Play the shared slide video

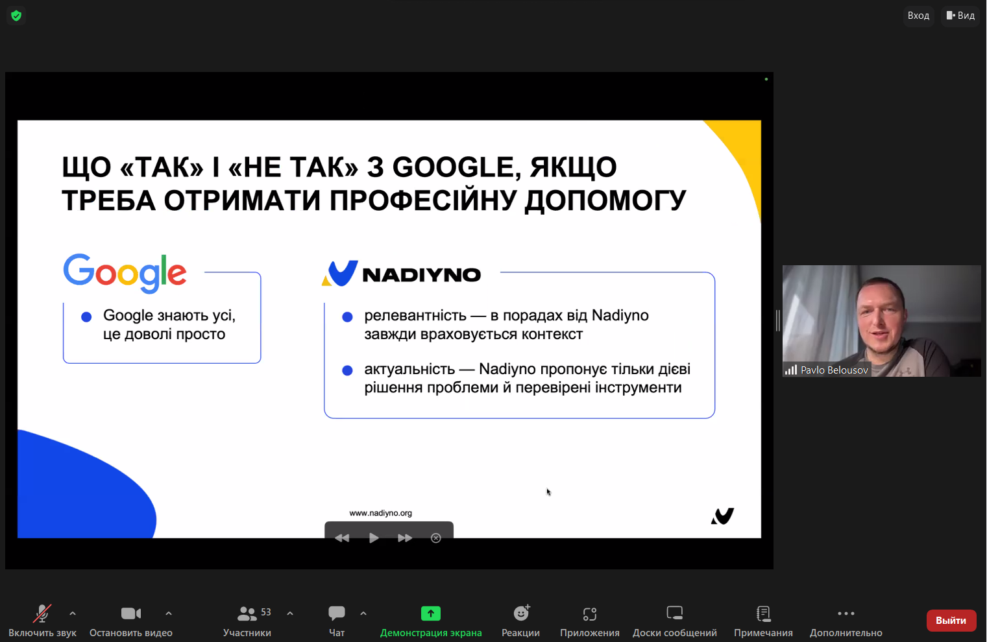(374, 538)
